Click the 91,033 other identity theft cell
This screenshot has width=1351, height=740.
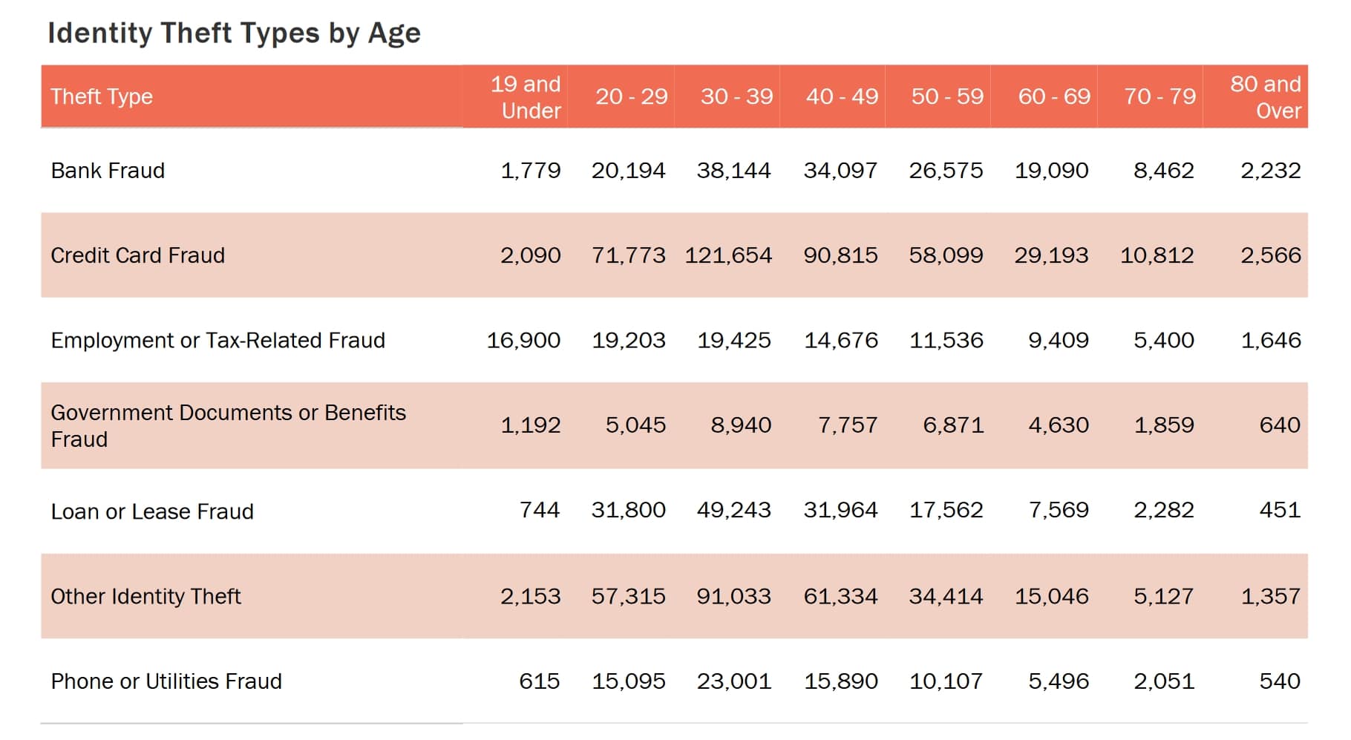click(733, 596)
